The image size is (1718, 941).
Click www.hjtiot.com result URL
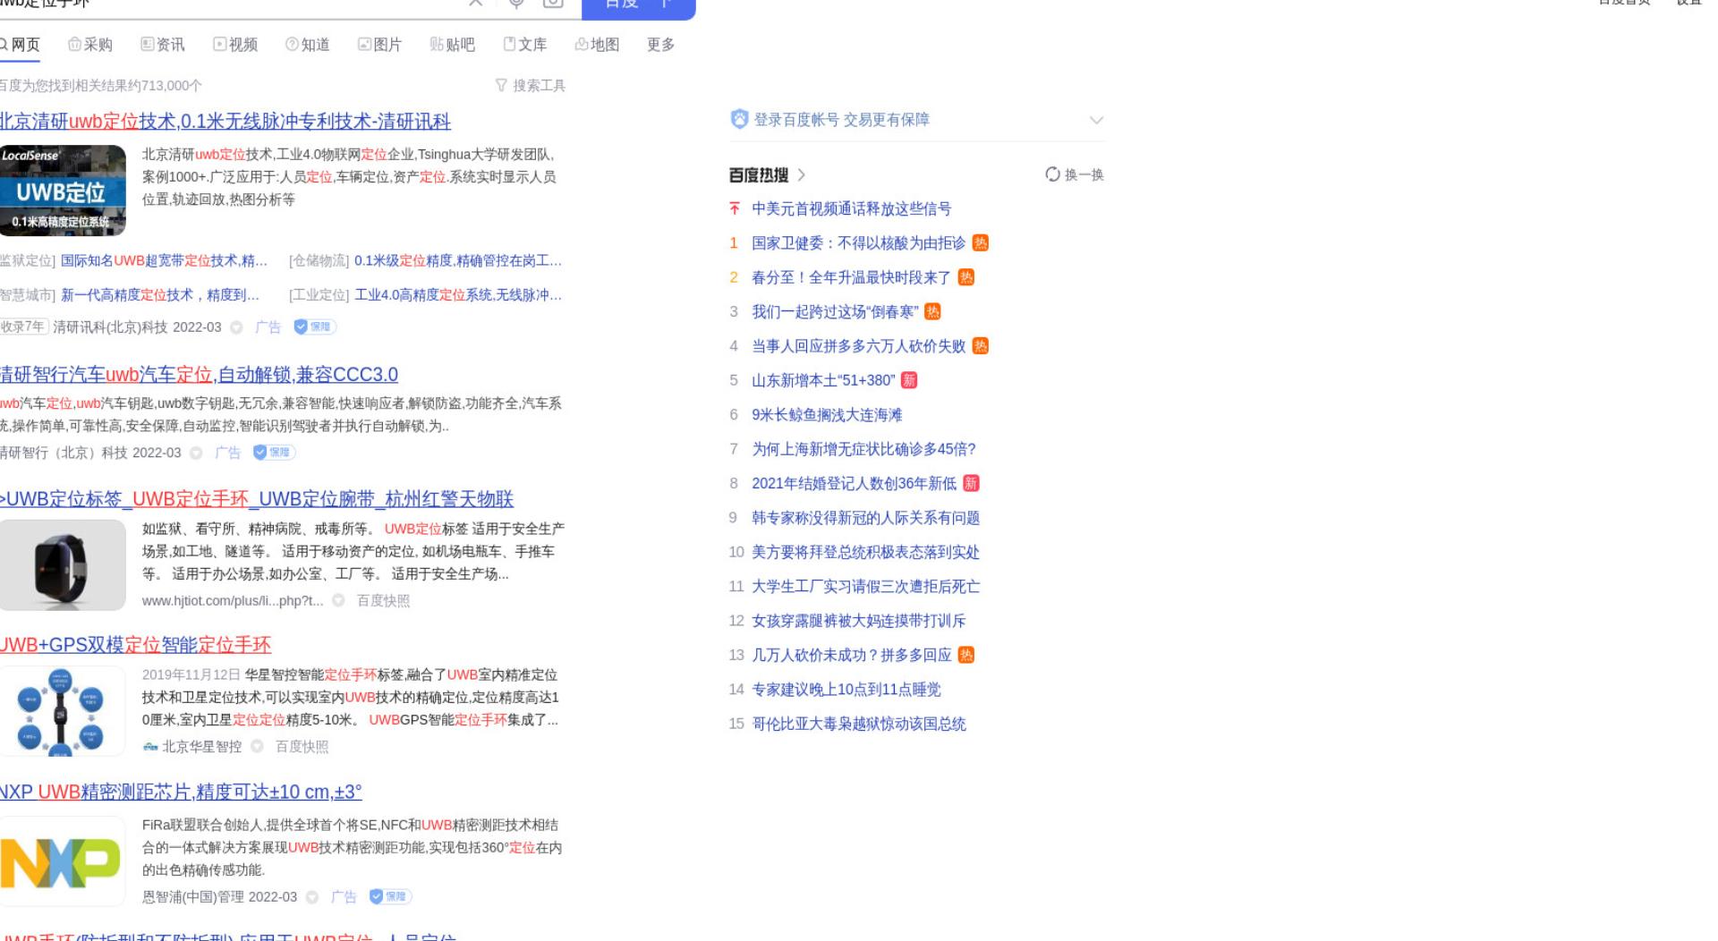(233, 601)
